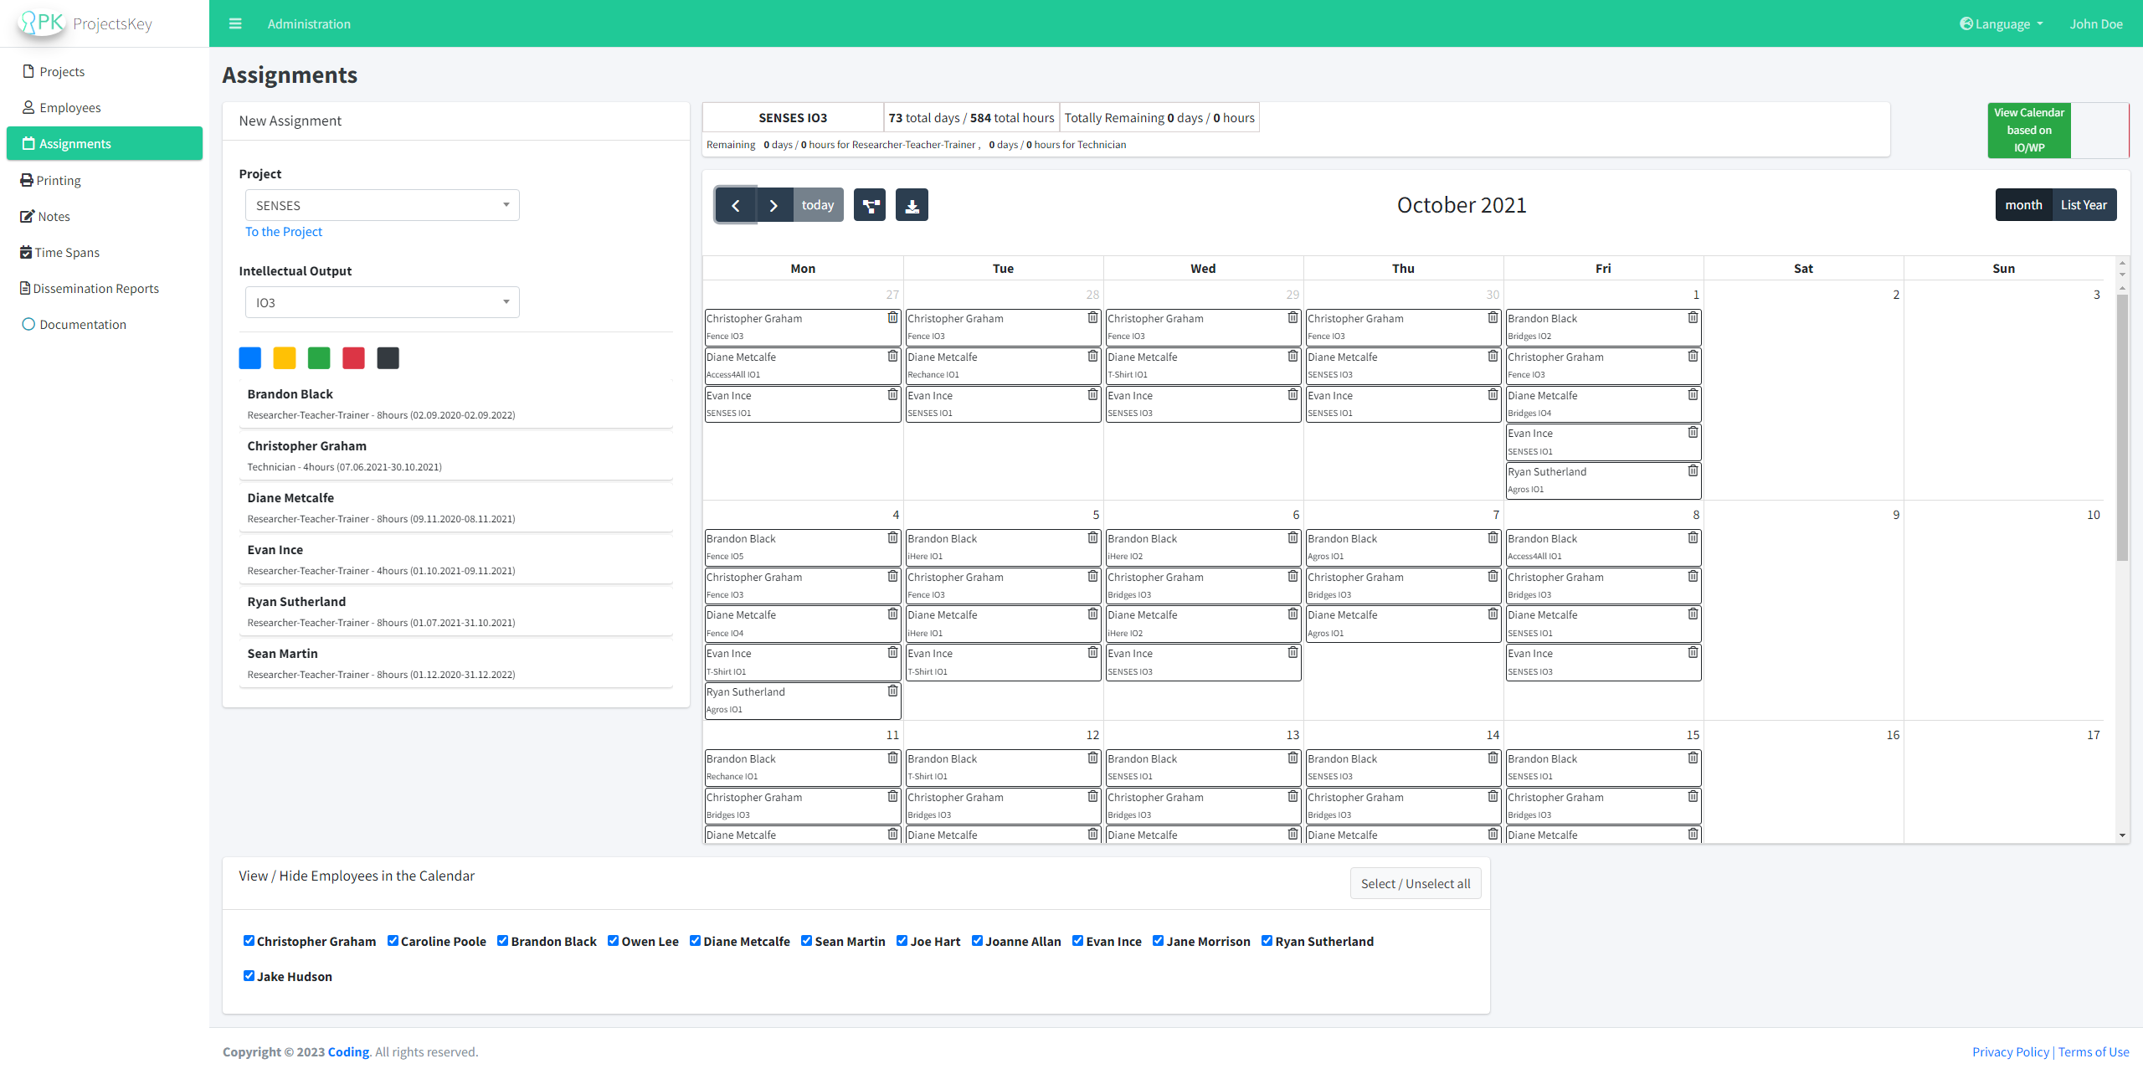Go to previous month with left arrow
Image resolution: width=2143 pixels, height=1074 pixels.
[x=735, y=205]
